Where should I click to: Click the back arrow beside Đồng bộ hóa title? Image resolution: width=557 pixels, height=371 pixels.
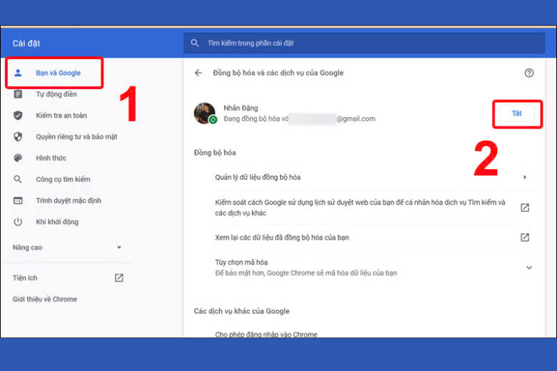pos(199,73)
